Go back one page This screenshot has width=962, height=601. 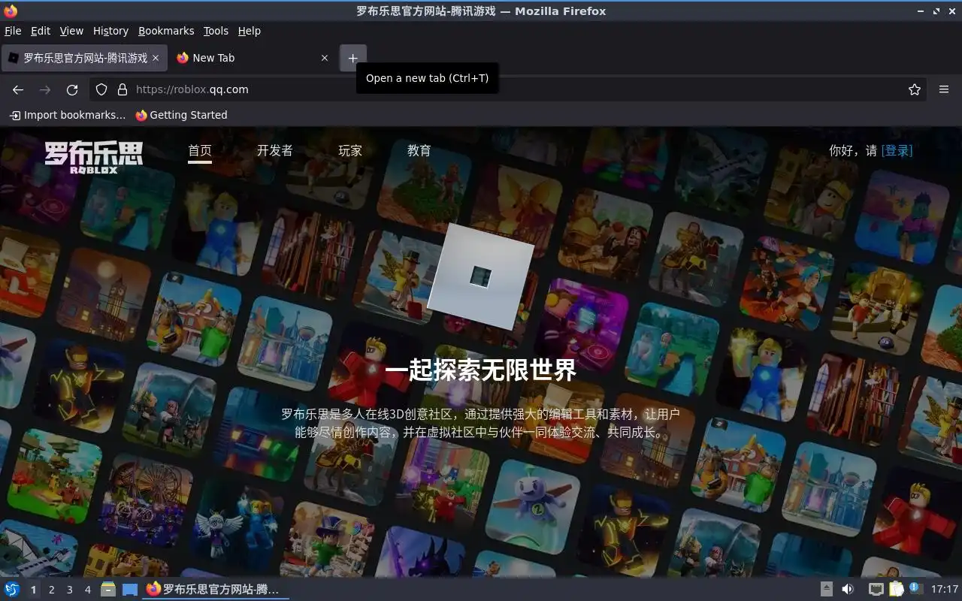(x=18, y=89)
